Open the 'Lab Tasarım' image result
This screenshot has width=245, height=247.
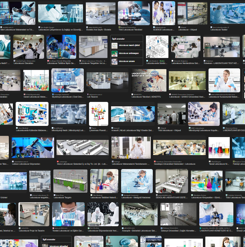(x=102, y=80)
